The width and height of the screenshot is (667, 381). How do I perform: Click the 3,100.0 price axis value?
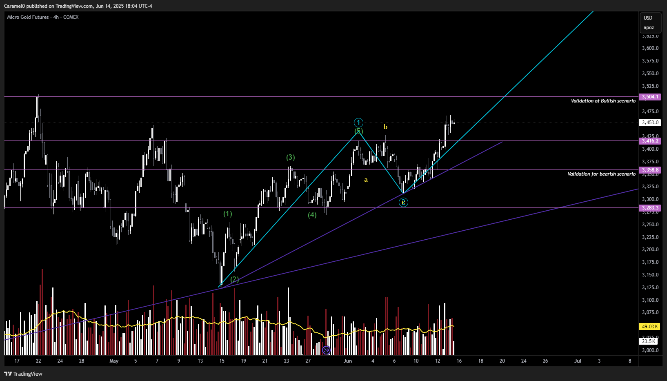(x=650, y=300)
